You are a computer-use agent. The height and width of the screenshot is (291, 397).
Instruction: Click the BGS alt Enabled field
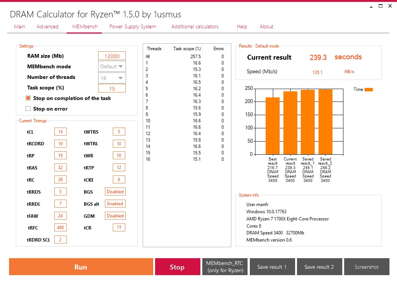(x=115, y=203)
